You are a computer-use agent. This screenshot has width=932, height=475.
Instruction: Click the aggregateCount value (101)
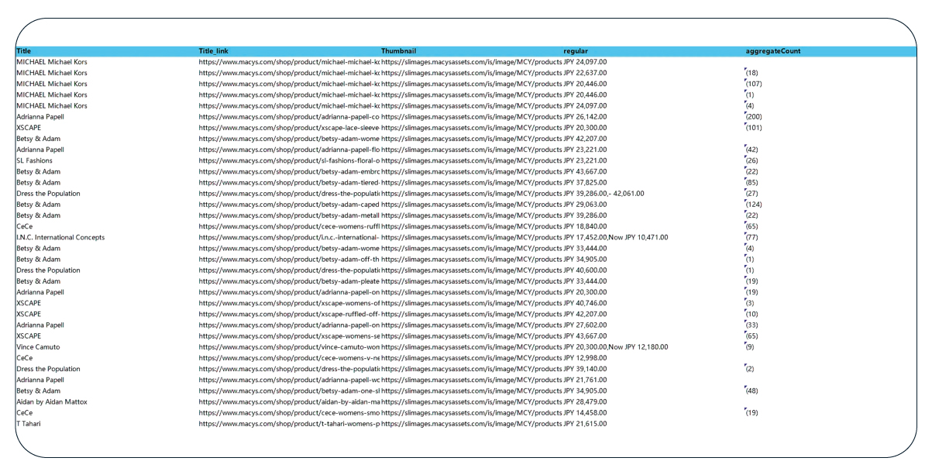pos(753,128)
